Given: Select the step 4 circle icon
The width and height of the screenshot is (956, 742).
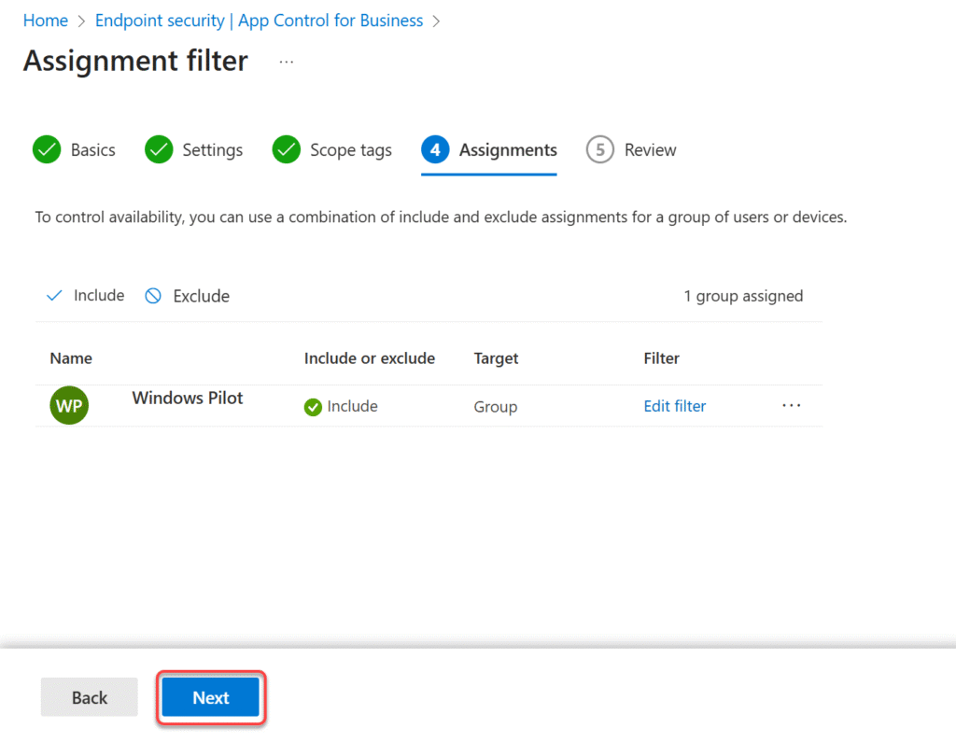Looking at the screenshot, I should point(435,149).
